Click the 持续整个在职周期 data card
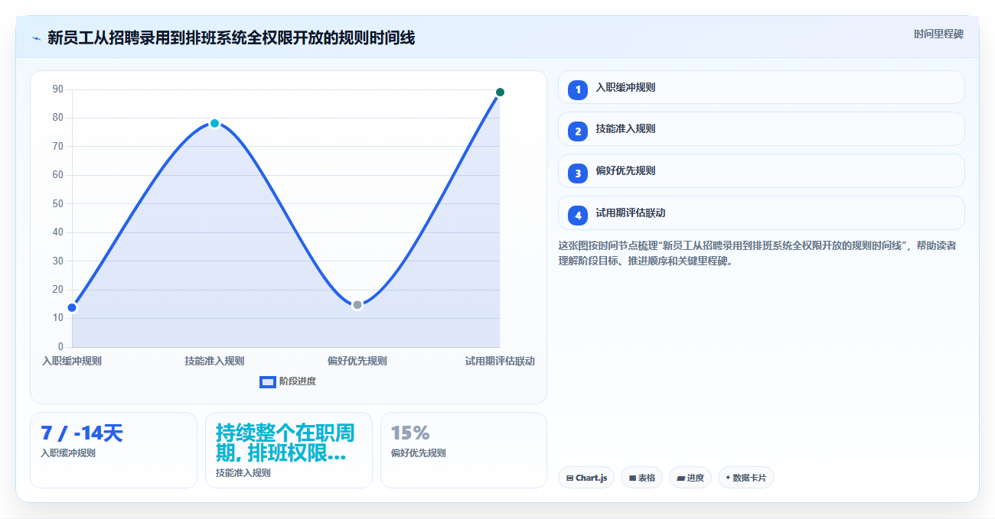Image resolution: width=995 pixels, height=519 pixels. click(289, 450)
